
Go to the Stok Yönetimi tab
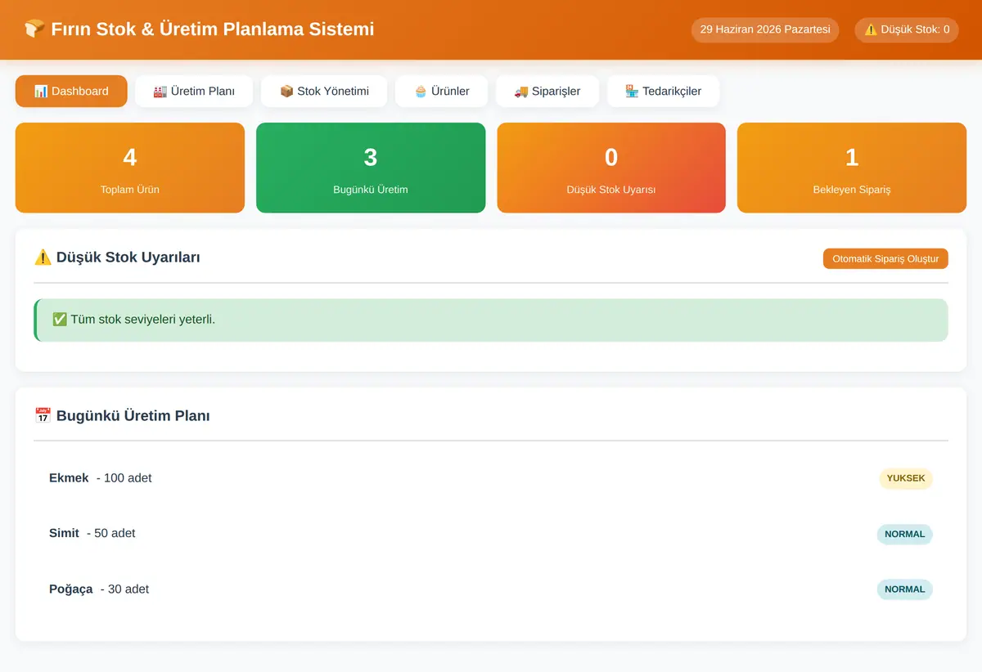[x=324, y=92]
